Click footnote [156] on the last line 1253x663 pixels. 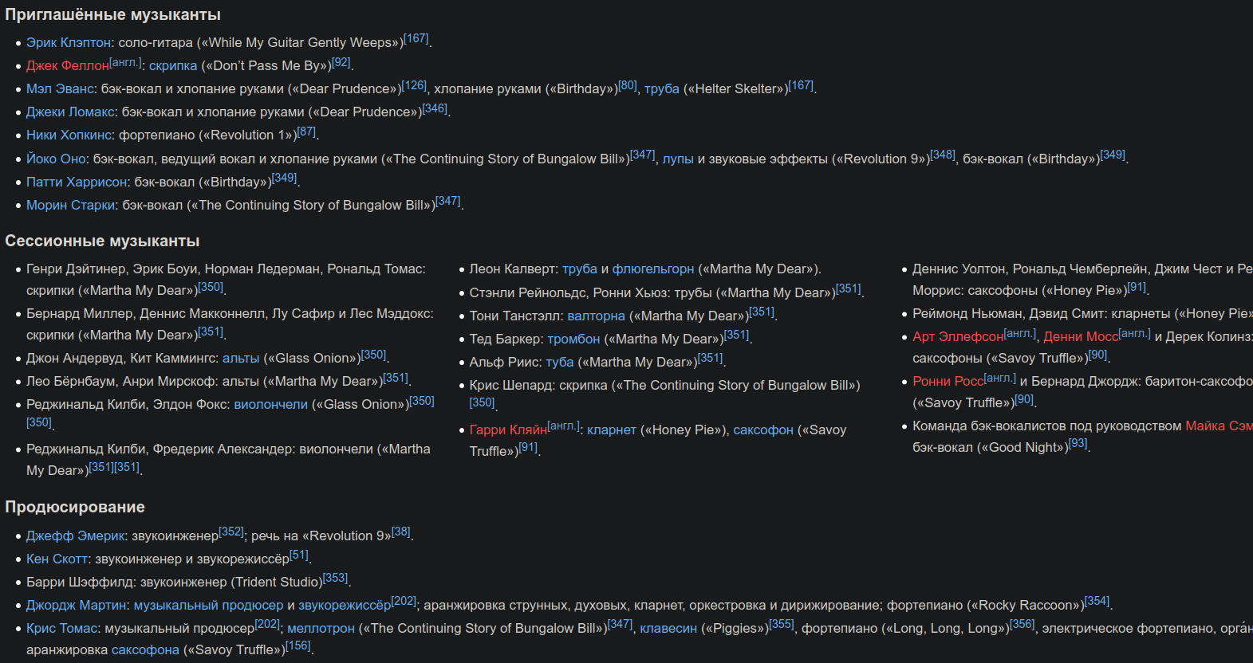[x=298, y=646]
